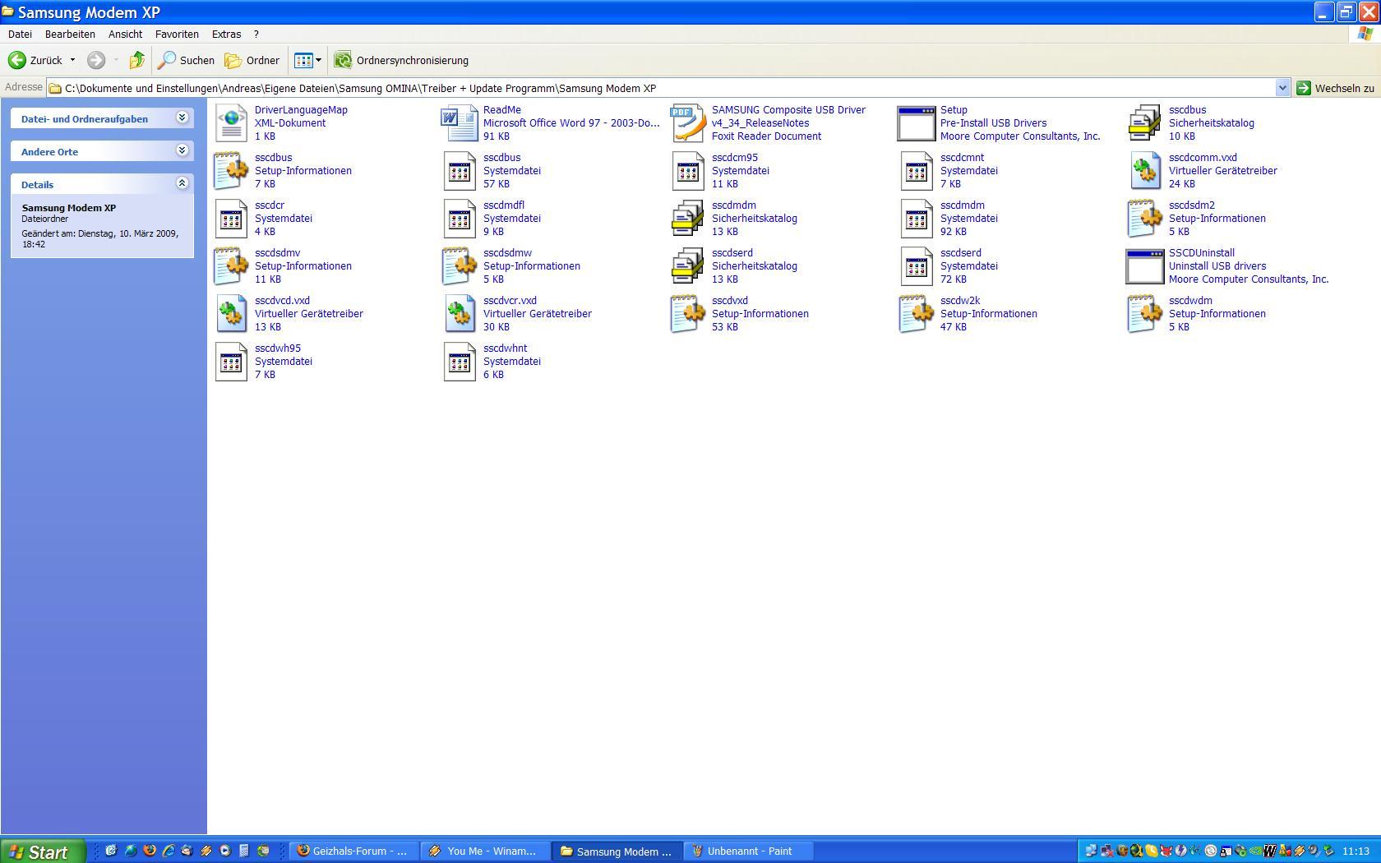The width and height of the screenshot is (1381, 863).
Task: Click the Windows Start button
Action: 43,851
